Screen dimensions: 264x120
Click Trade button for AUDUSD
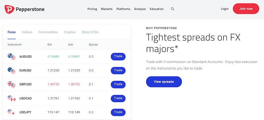pos(118,57)
